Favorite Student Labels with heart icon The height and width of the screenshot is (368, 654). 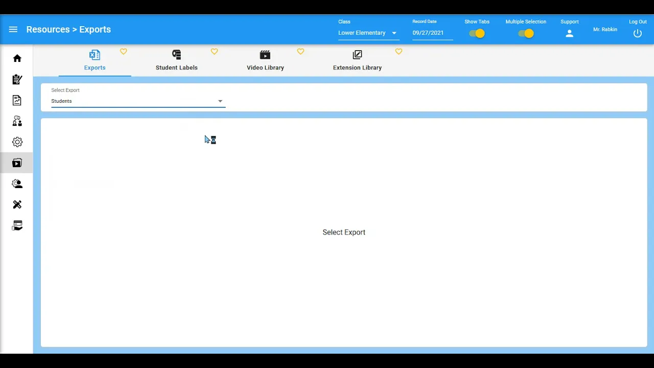(x=214, y=52)
